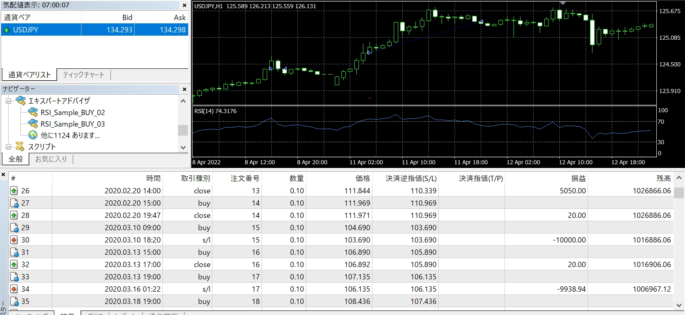Click the globe icon beside 他に1124 あります

[x=33, y=135]
